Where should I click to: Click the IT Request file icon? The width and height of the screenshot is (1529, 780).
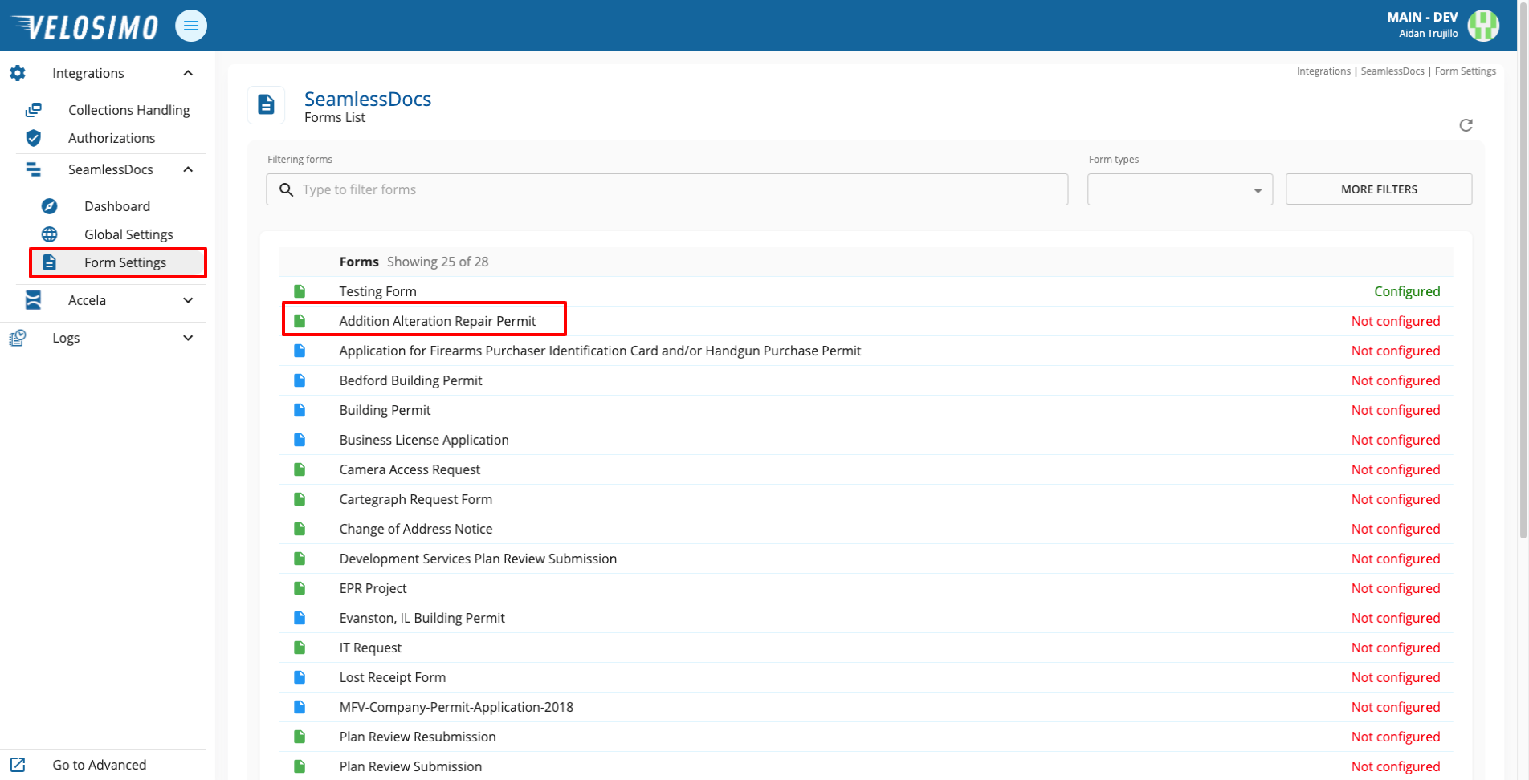[300, 648]
